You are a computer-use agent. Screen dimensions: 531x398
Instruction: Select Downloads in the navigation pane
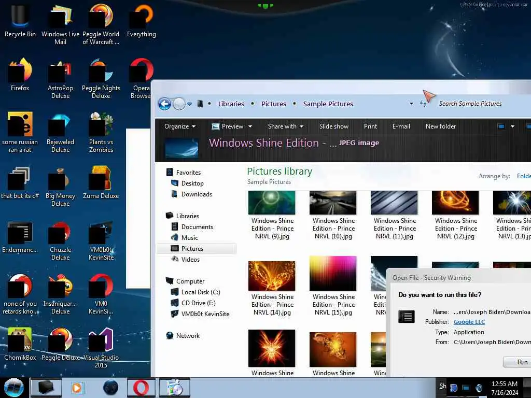pyautogui.click(x=192, y=194)
